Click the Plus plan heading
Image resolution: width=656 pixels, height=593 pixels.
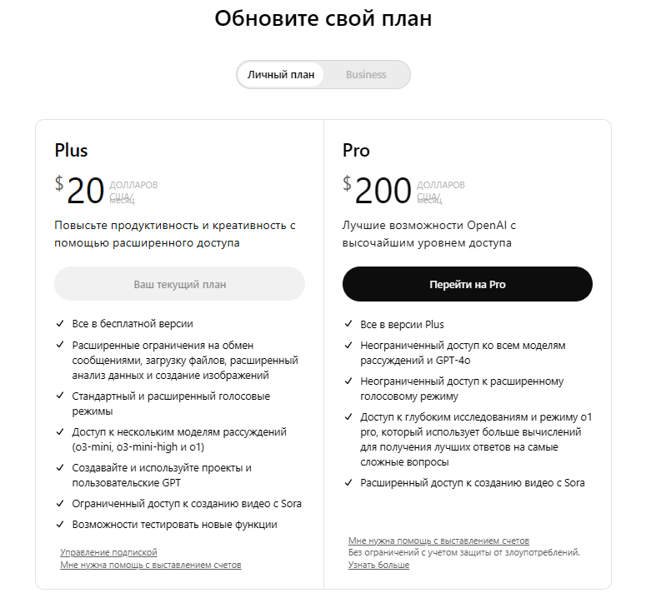(71, 151)
